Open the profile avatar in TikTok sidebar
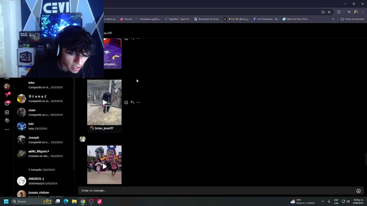Viewport: 367px width, 206px height. [7, 86]
